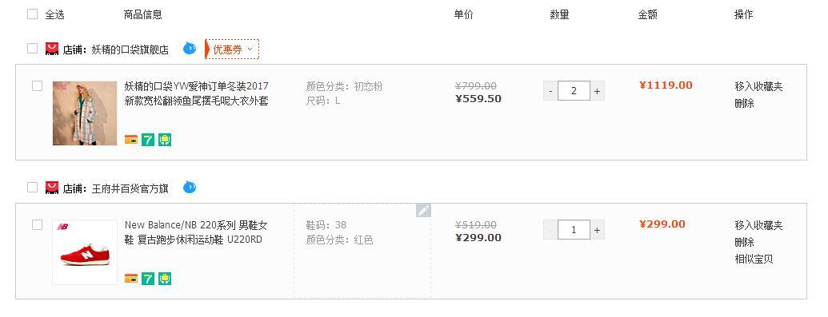Click Wangwang chat icon for 妖精的口袋旗舰店
The height and width of the screenshot is (317, 828).
click(190, 49)
